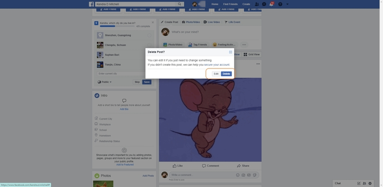The image size is (383, 187).
Task: Select the Chengdu, Sichuan radio option
Action: click(149, 45)
